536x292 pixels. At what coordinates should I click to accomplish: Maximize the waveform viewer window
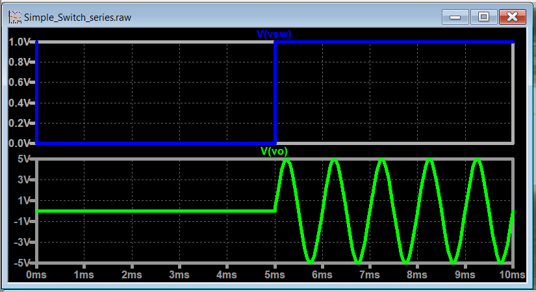point(483,17)
